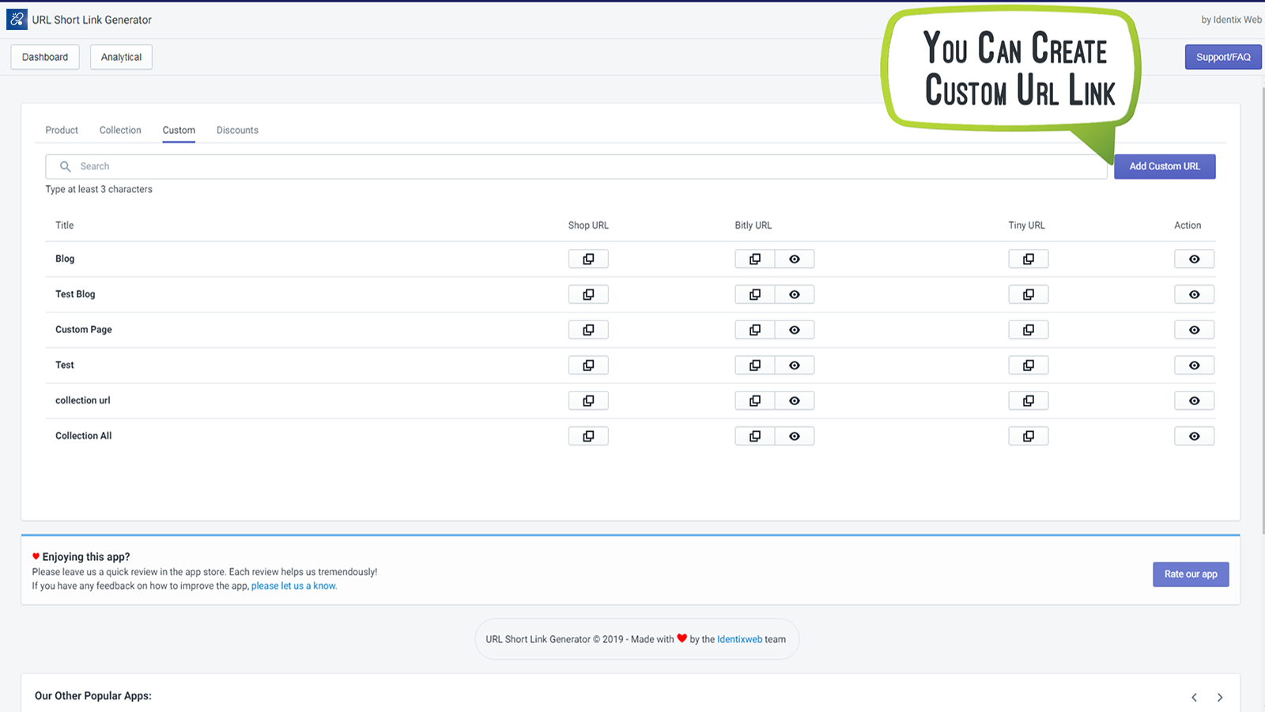Click the previous arrow in Our Other Popular Apps

click(x=1193, y=697)
